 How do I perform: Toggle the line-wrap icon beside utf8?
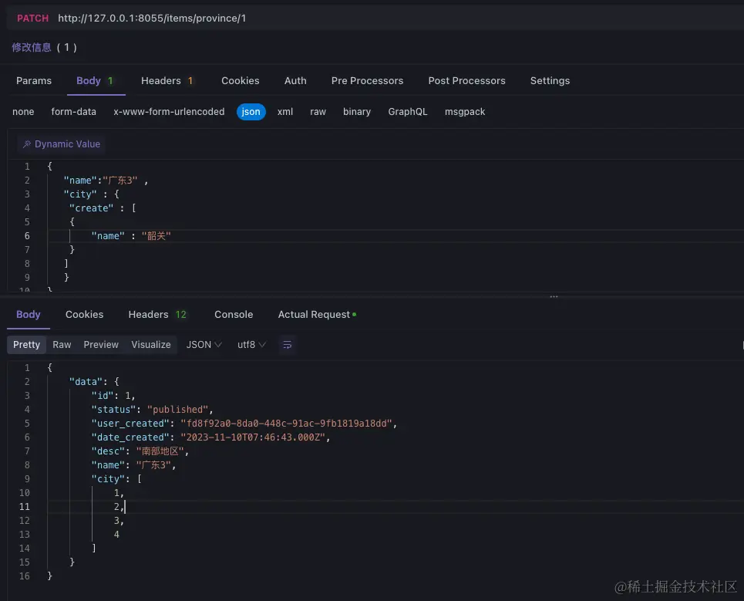tap(287, 345)
